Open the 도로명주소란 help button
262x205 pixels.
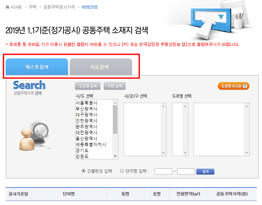click(233, 86)
